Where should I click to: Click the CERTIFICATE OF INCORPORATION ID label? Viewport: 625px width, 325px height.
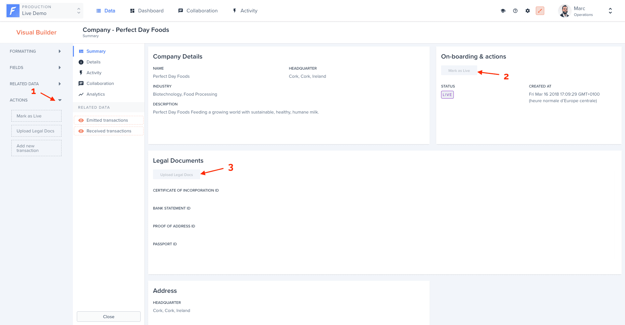pos(186,190)
